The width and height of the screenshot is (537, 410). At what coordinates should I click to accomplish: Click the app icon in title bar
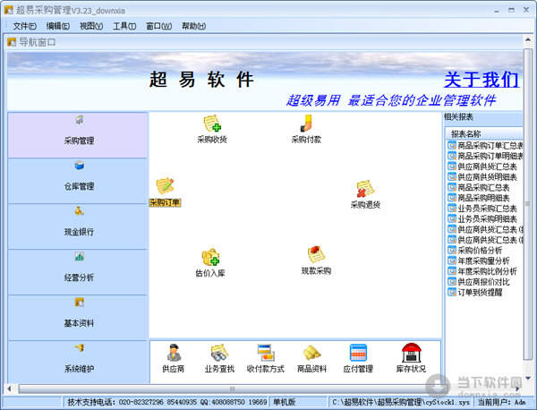coord(8,10)
